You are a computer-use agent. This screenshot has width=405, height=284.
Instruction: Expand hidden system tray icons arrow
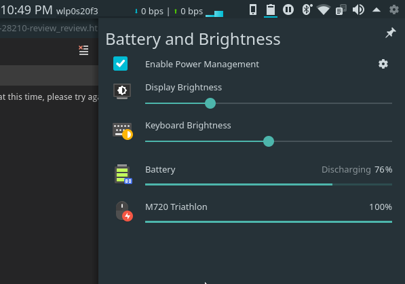click(377, 10)
